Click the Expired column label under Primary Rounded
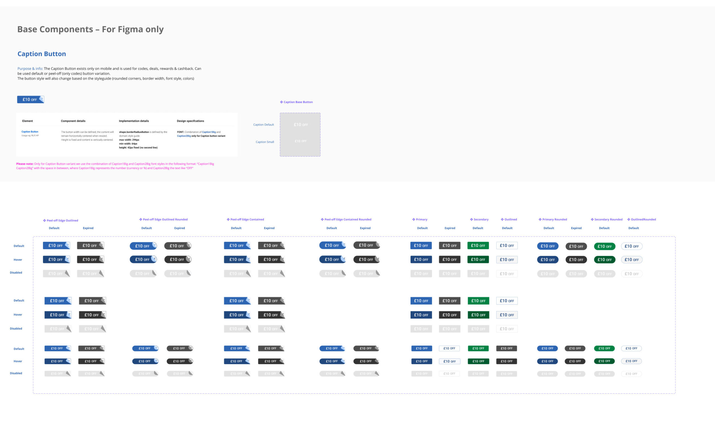Image resolution: width=715 pixels, height=426 pixels. [576, 228]
